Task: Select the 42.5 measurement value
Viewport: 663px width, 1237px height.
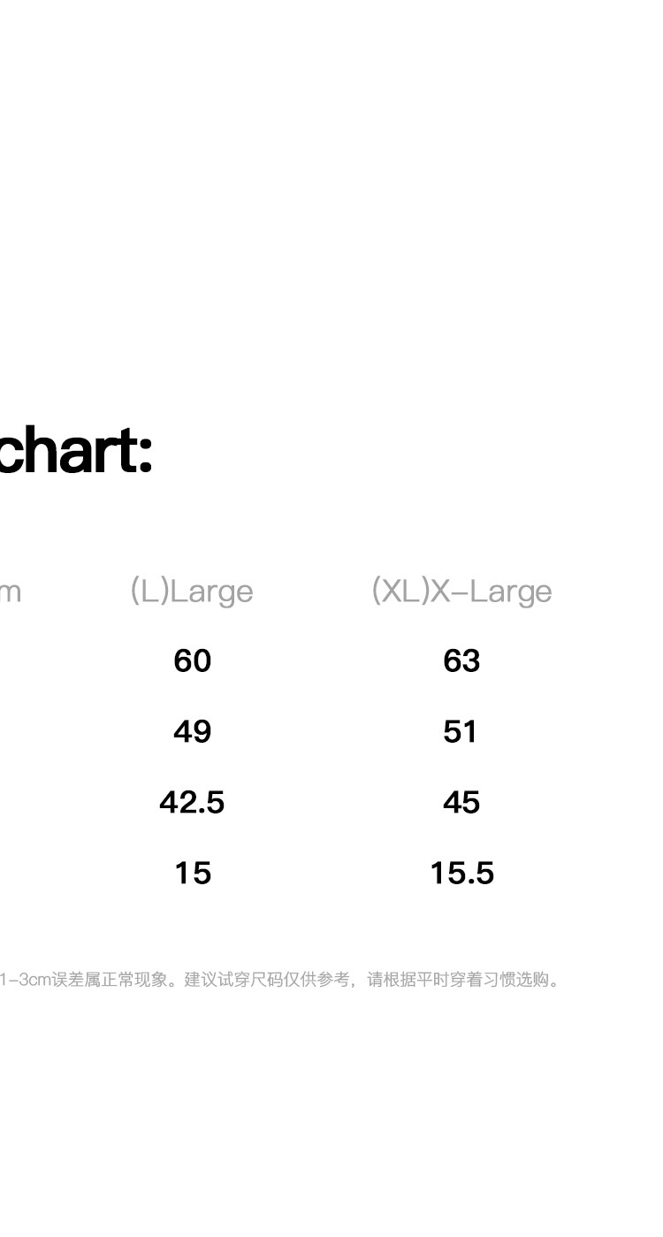Action: tap(192, 802)
